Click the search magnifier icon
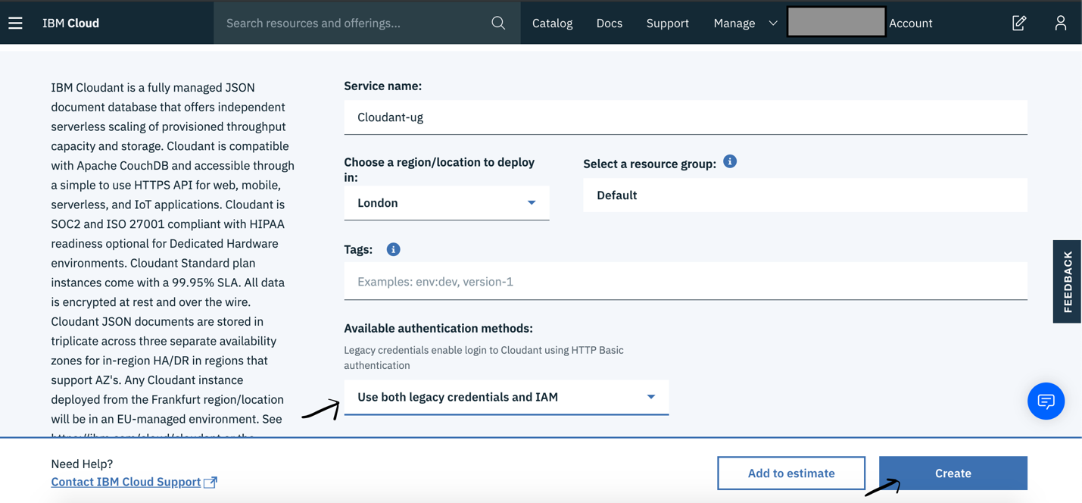 point(498,23)
